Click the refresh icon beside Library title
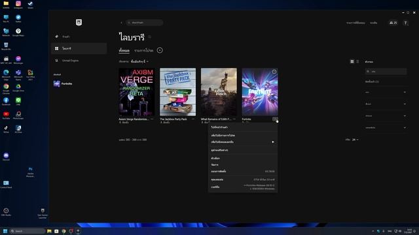The width and height of the screenshot is (419, 235). click(x=150, y=37)
